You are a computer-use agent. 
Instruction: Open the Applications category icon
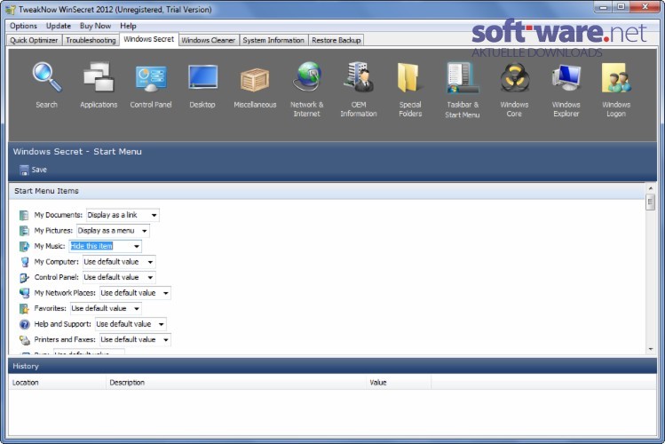pyautogui.click(x=99, y=77)
